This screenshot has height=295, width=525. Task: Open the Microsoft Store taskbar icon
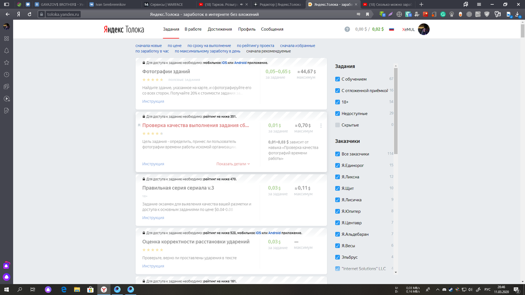click(x=90, y=289)
